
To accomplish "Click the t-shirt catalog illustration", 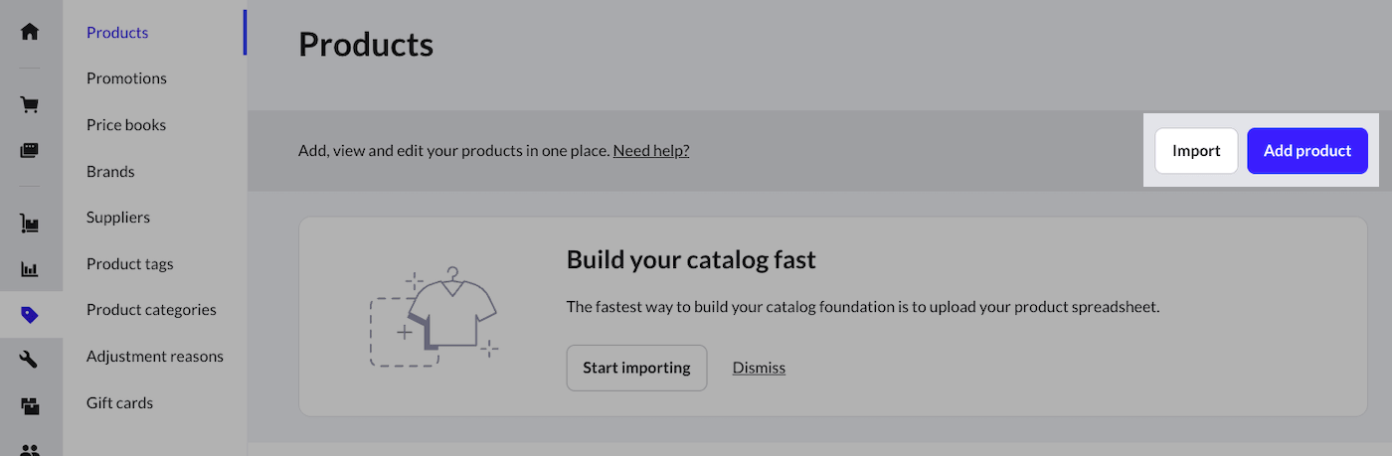I will tap(434, 317).
